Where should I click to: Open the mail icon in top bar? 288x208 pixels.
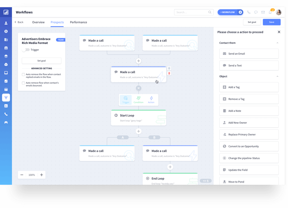pos(263,12)
